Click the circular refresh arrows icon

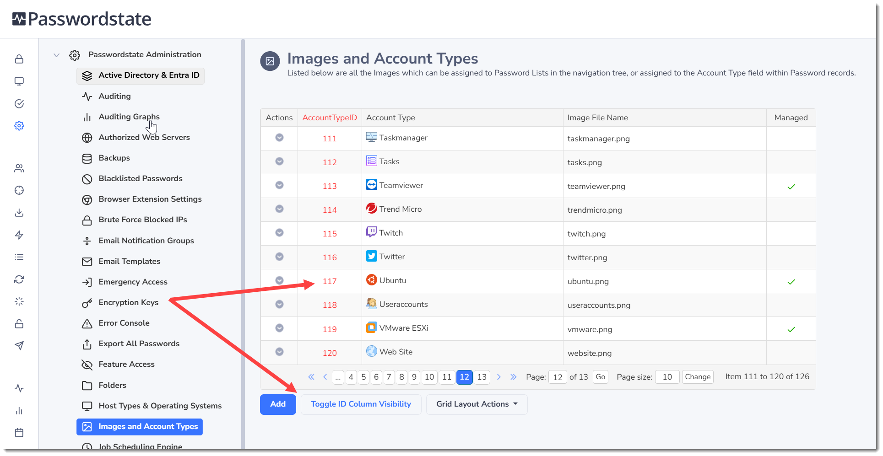(19, 279)
